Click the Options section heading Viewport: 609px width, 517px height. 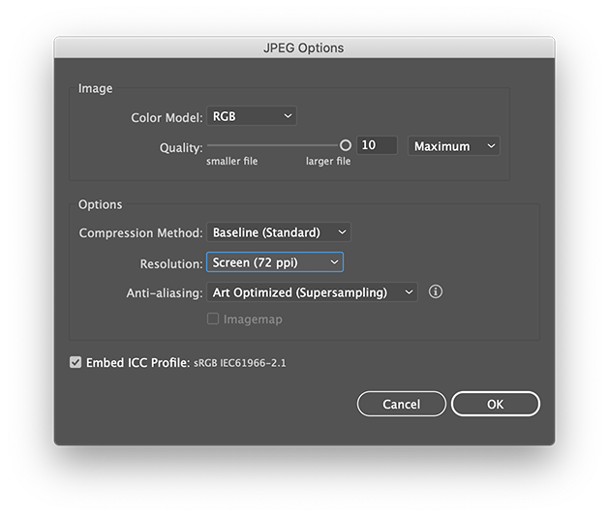100,204
